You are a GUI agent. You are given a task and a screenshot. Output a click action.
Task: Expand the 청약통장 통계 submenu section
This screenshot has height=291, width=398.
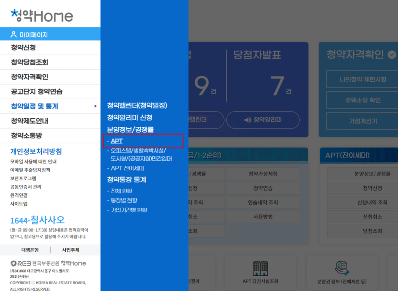(x=127, y=180)
